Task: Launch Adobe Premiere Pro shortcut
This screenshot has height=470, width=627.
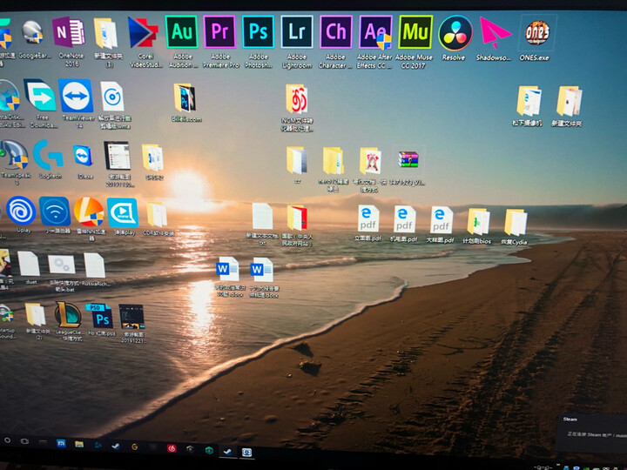Action: [219, 32]
